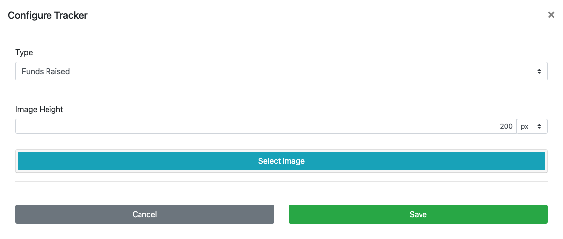Image resolution: width=563 pixels, height=239 pixels.
Task: Open the px unit dropdown
Action: [532, 126]
